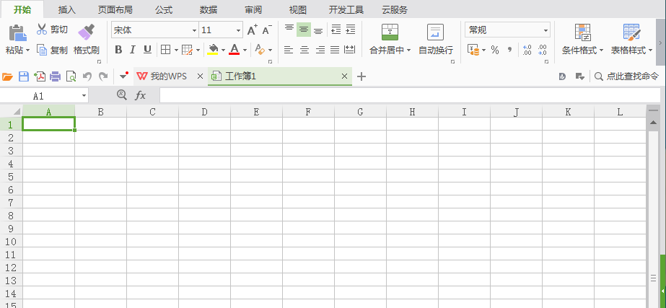
Task: Click the 我的WPS document tab
Action: [x=169, y=76]
